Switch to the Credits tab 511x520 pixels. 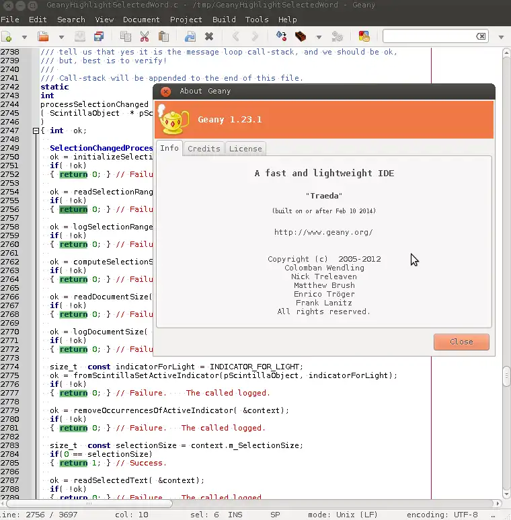pyautogui.click(x=204, y=149)
